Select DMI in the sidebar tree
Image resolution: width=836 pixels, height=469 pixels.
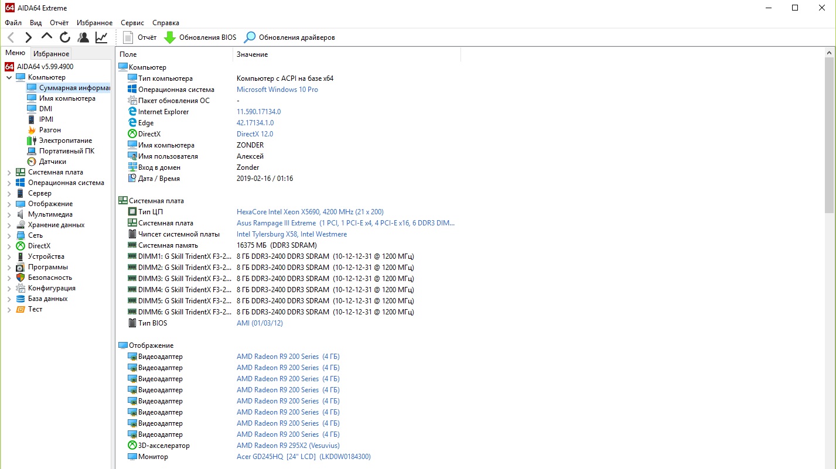pos(46,109)
